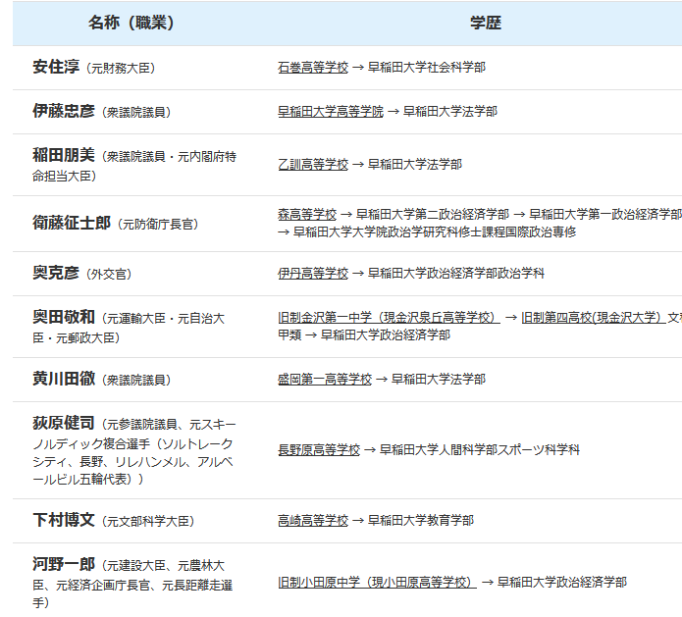Select the name 安住淳
Viewport: 682px width, 617px height.
(56, 68)
